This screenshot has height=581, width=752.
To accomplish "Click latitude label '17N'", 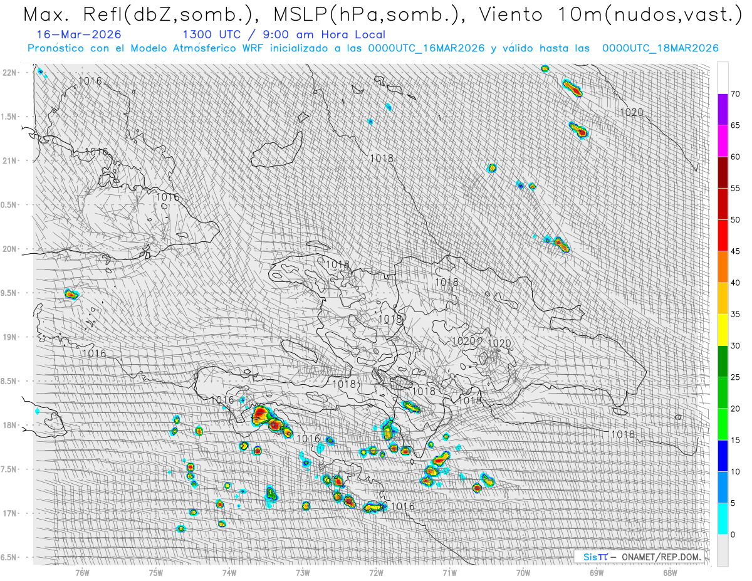I will pyautogui.click(x=11, y=513).
